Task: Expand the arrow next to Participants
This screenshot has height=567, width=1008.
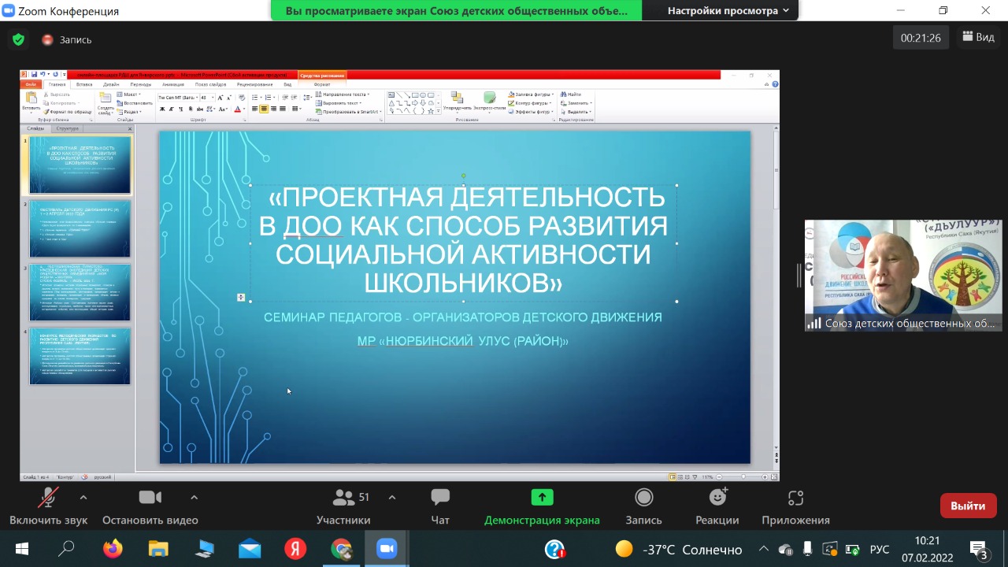Action: coord(392,497)
